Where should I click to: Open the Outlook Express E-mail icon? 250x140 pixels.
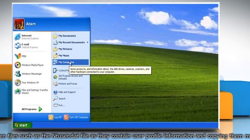click(x=18, y=46)
